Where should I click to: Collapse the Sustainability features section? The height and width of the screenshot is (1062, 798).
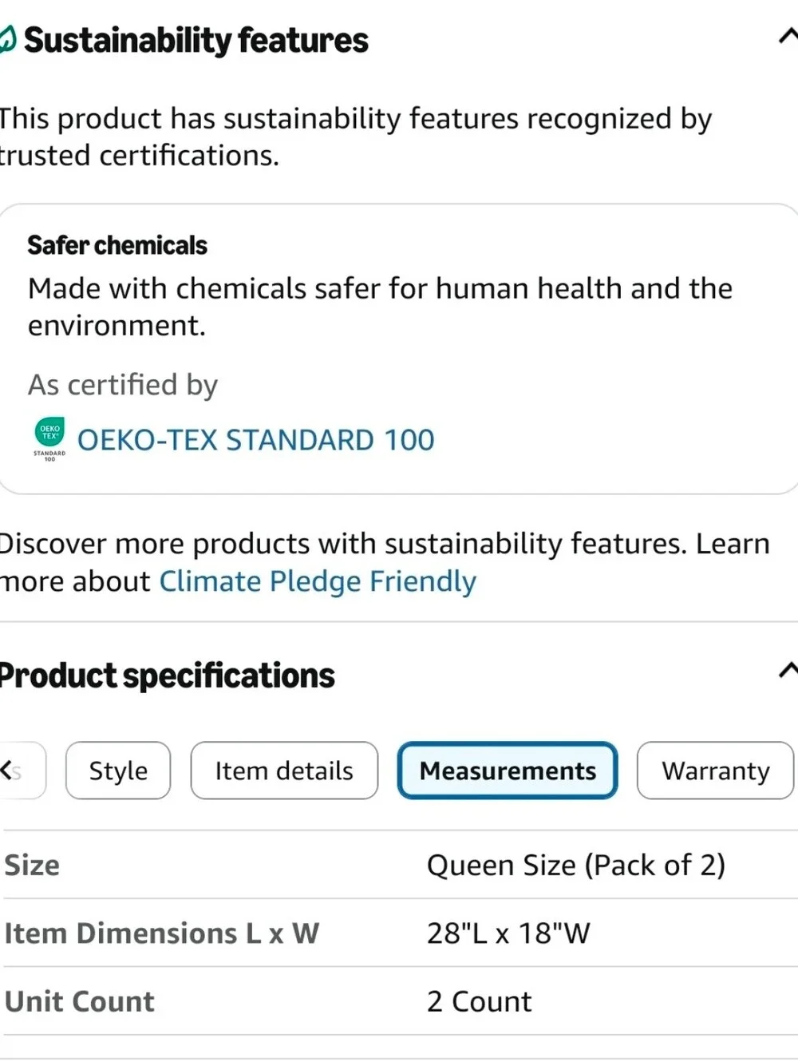(788, 37)
